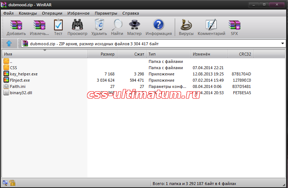Click the archive path address field
This screenshot has height=188, width=288.
tap(153, 44)
